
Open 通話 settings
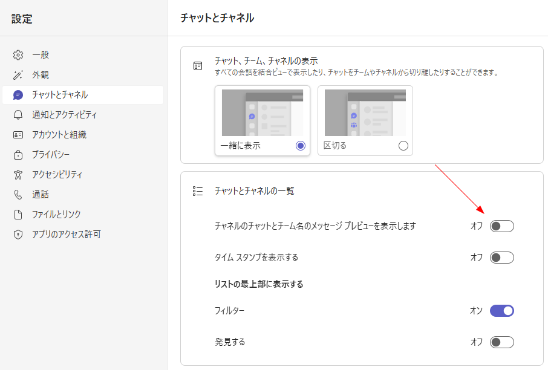(x=83, y=194)
